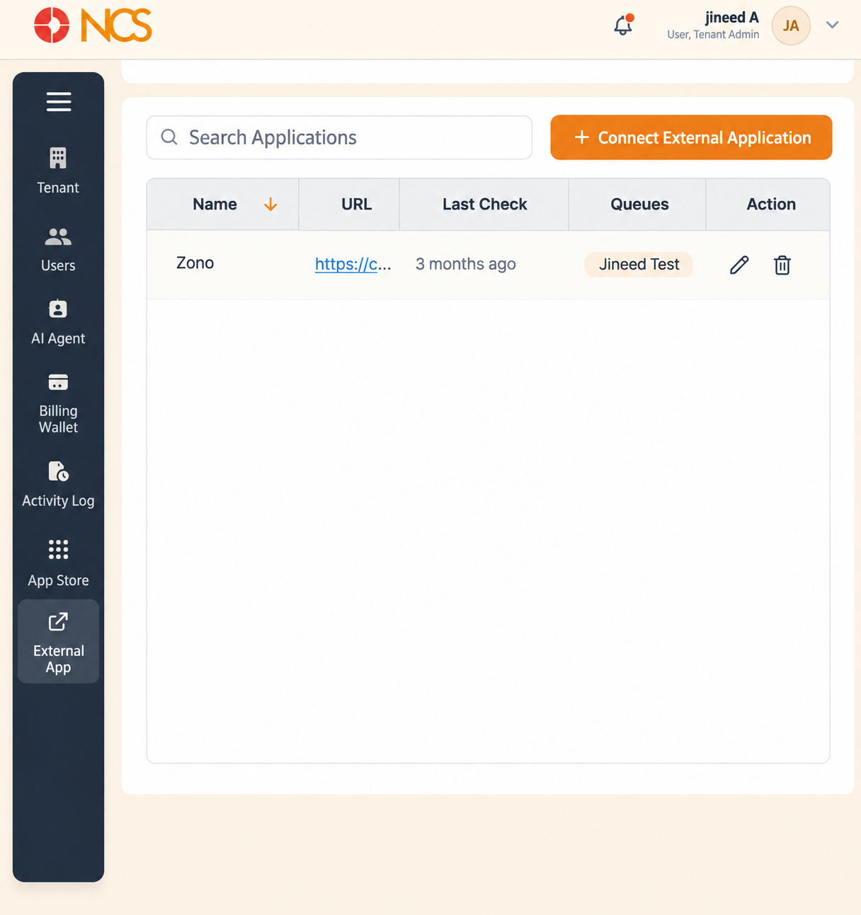Go to Tenant section
861x915 pixels.
point(58,171)
